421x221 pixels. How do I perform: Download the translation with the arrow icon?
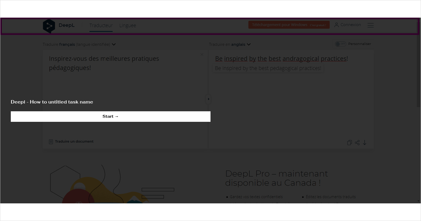click(x=365, y=143)
